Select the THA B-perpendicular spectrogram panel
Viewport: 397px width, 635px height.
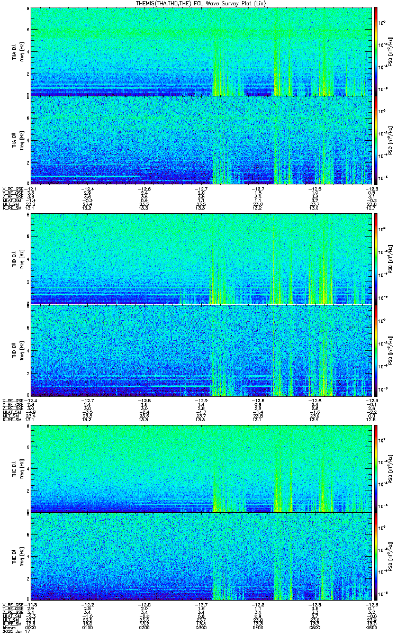[x=201, y=51]
